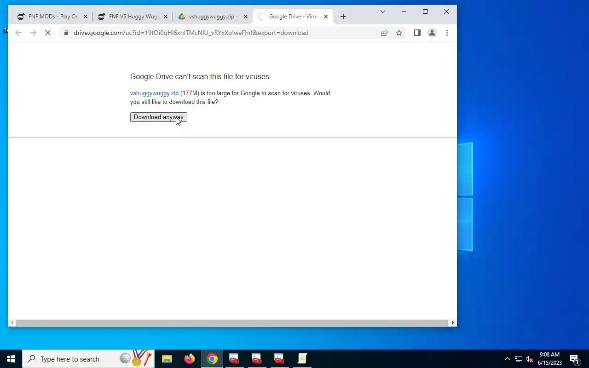Close the Google Drive - Virus tab
The width and height of the screenshot is (589, 368).
coord(326,17)
